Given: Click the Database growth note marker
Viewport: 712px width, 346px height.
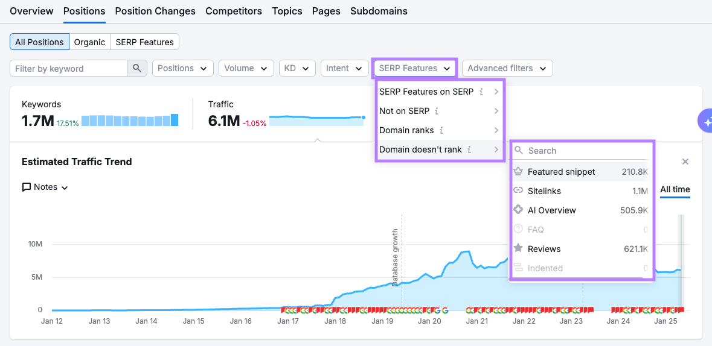Looking at the screenshot, I should coord(396,257).
